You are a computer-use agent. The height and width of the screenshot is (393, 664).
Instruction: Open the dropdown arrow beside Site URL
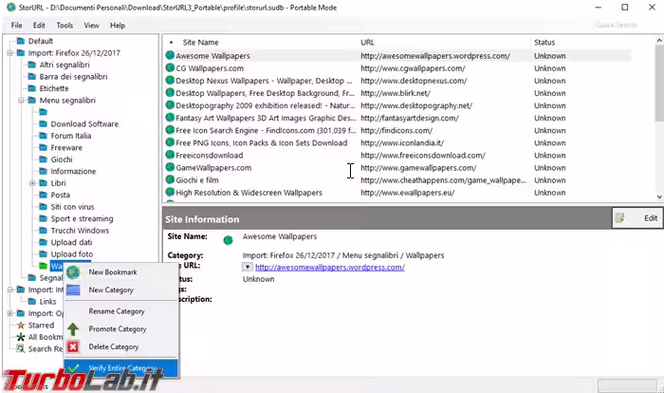click(247, 268)
